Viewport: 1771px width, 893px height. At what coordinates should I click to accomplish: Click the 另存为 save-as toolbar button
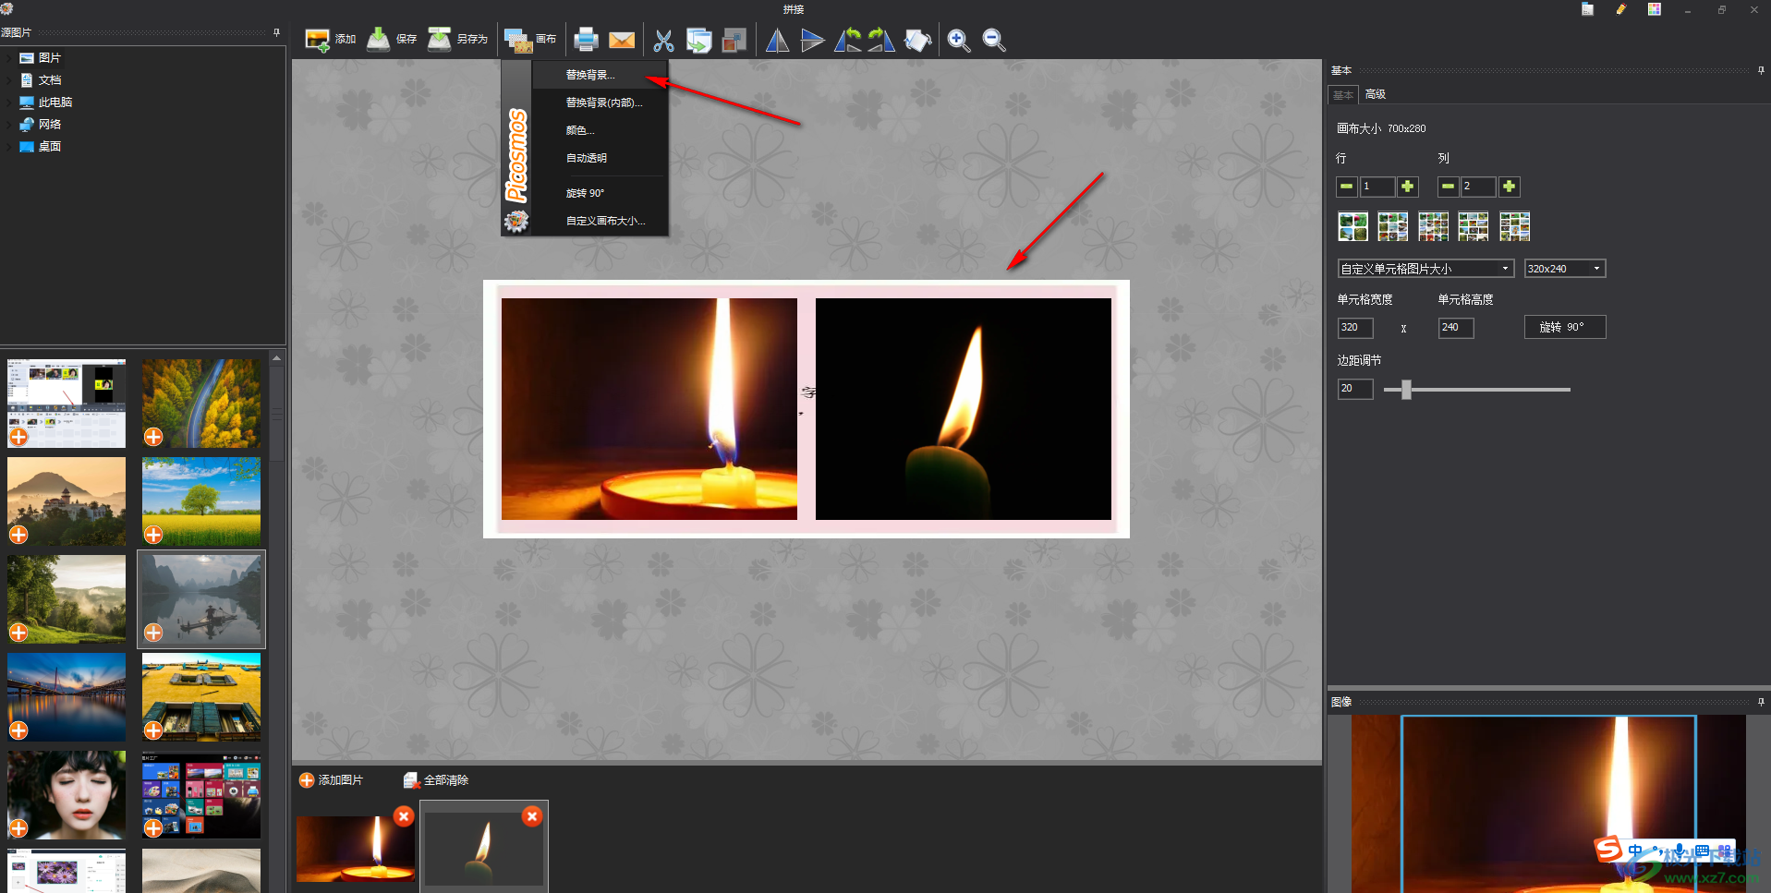click(457, 39)
